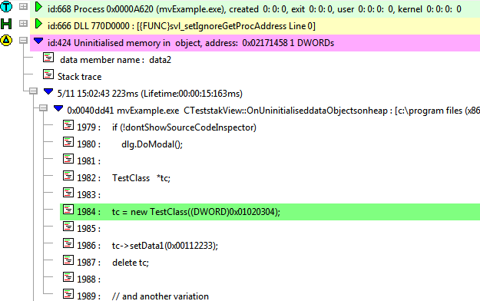Select 'data member name : data2' row
The height and width of the screenshot is (301, 480).
tap(115, 60)
